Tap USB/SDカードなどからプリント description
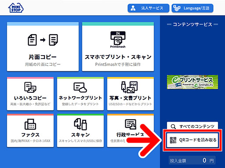Image resolution: width=225 pixels, height=168 pixels. point(131,104)
